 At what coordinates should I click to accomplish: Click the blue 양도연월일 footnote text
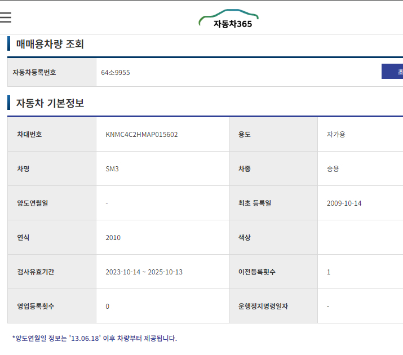94,339
